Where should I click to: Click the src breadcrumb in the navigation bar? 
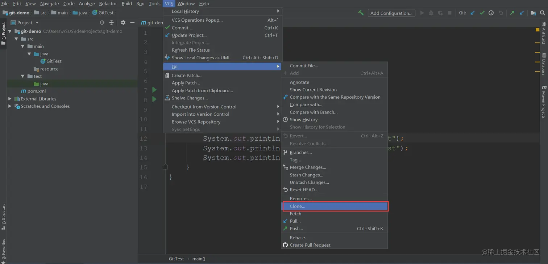[41, 13]
